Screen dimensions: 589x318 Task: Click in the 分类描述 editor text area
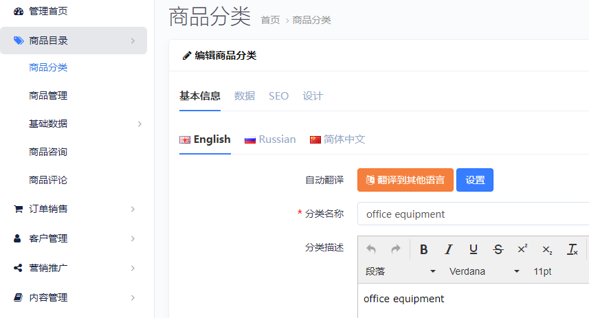tap(474, 301)
